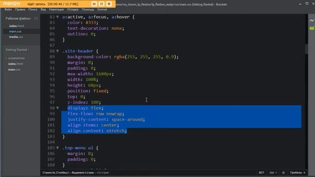
Task: Open the CSS language mode dropdown
Action: pyautogui.click(x=273, y=173)
